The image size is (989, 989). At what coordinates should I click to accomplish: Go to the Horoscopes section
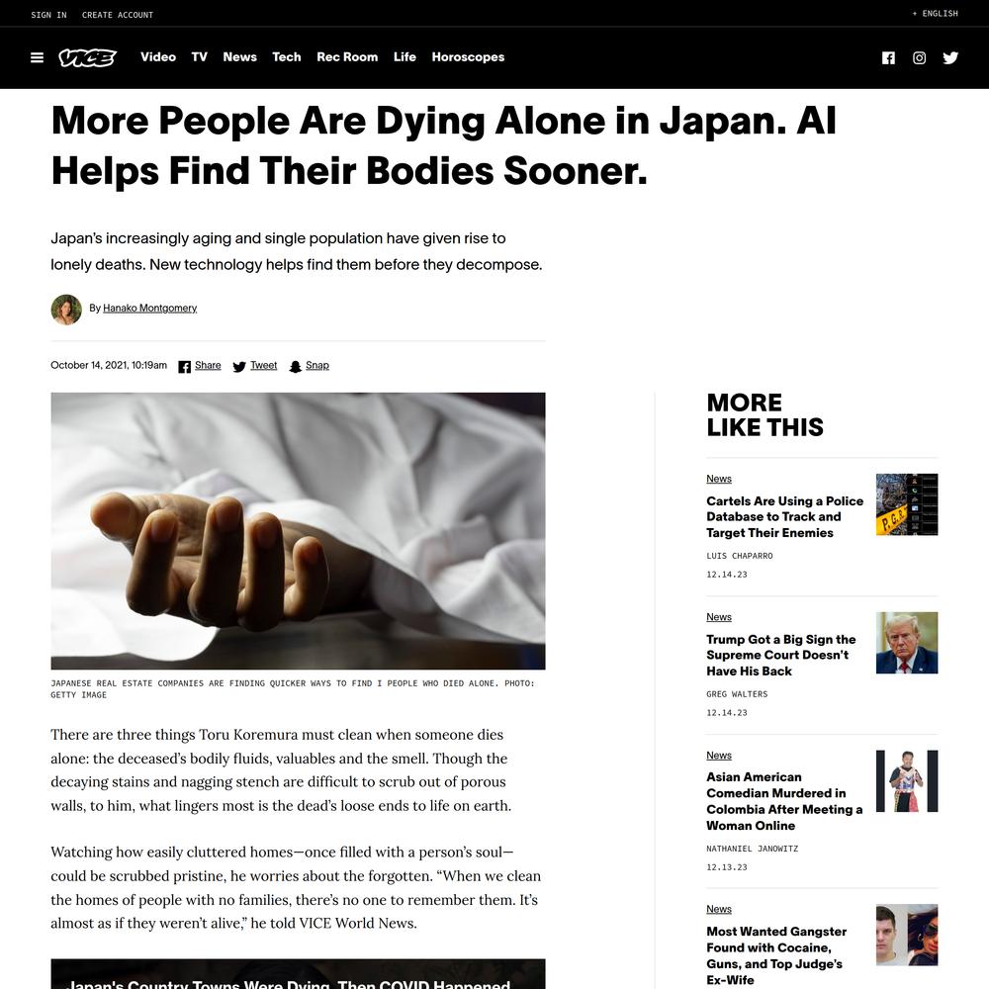tap(468, 56)
